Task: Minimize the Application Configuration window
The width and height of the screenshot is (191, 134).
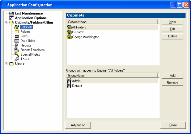Action: [x=173, y=5]
